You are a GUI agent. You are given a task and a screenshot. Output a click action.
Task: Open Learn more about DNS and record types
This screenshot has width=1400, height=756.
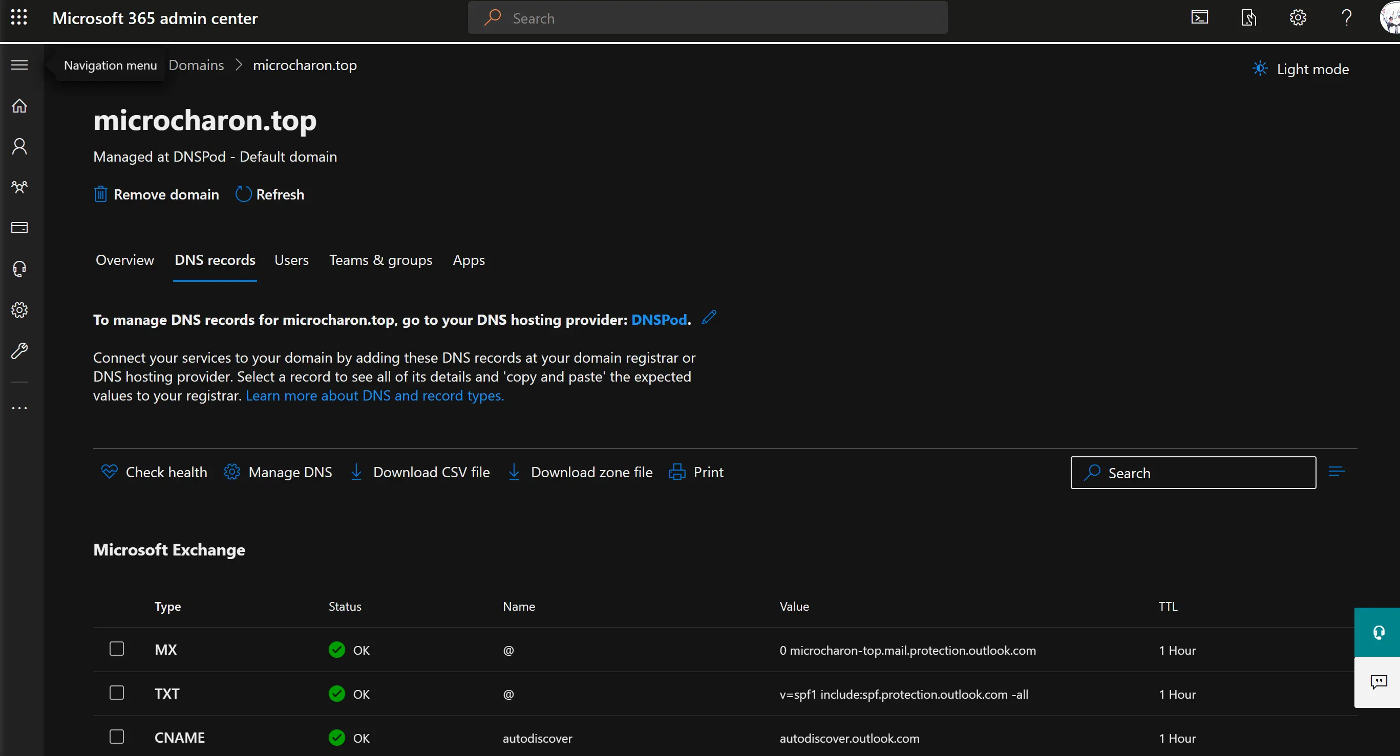click(x=374, y=395)
